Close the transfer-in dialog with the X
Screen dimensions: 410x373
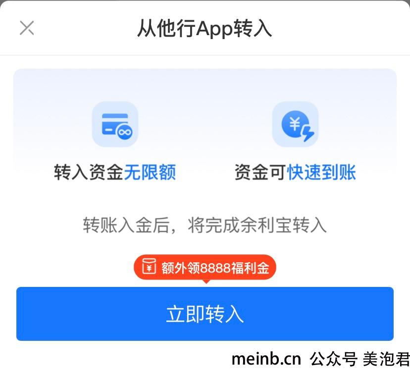click(x=27, y=28)
